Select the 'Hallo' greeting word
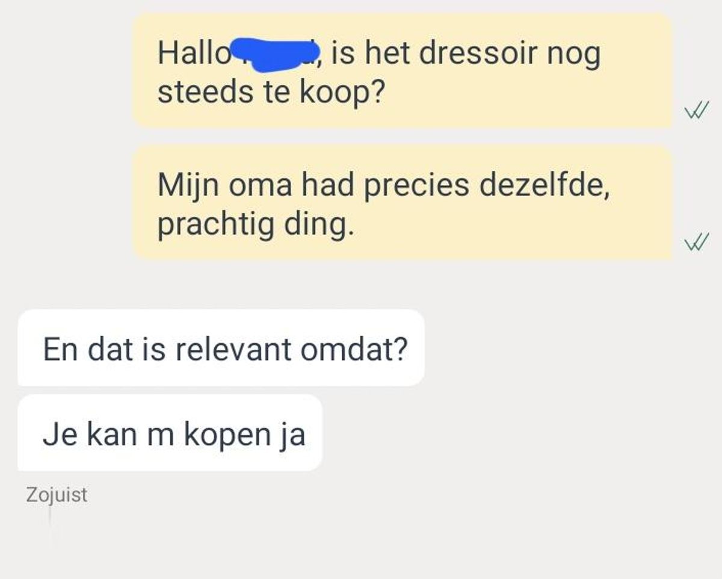 pyautogui.click(x=194, y=54)
